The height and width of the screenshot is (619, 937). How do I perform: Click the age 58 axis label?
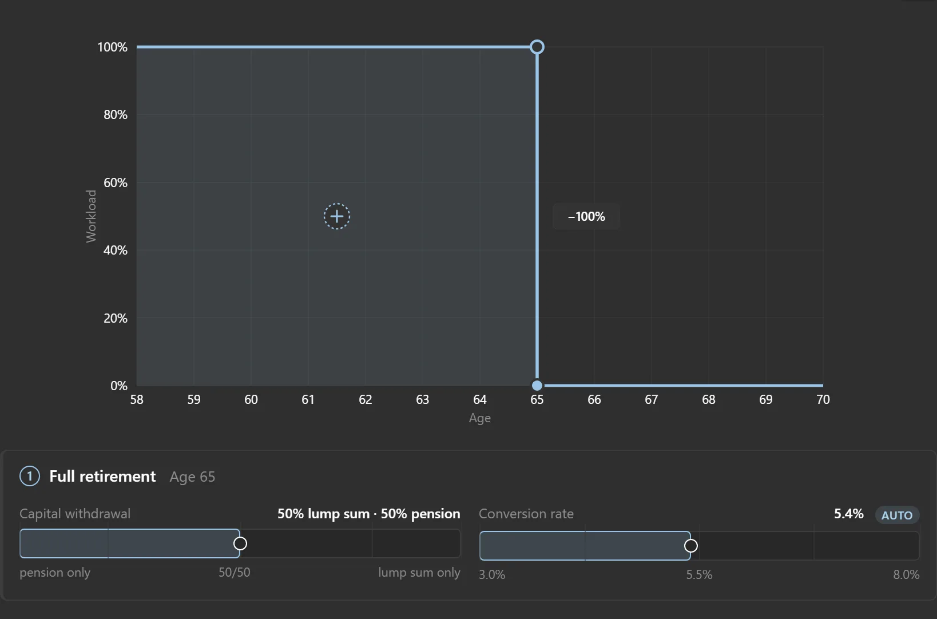(x=137, y=399)
